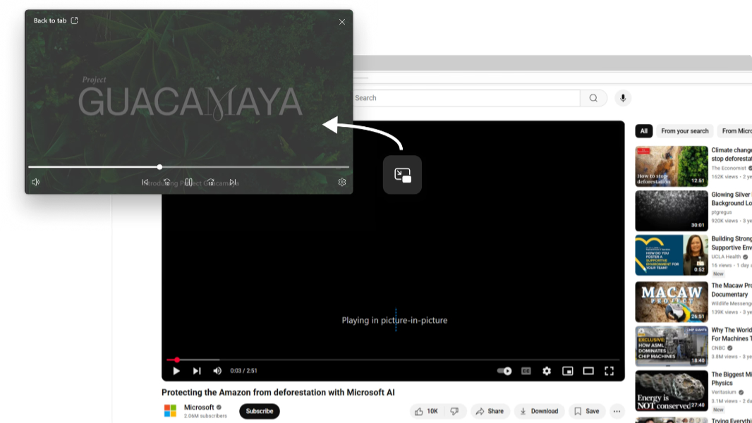Mute the speaker in the PiP window
The height and width of the screenshot is (423, 752).
35,181
